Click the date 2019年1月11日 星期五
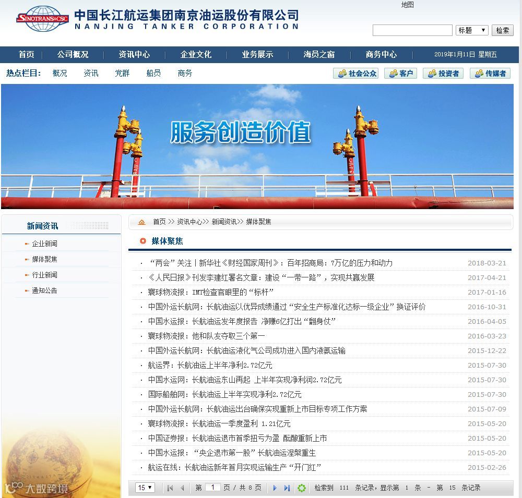Viewport: 522px width, 498px height. tap(466, 54)
